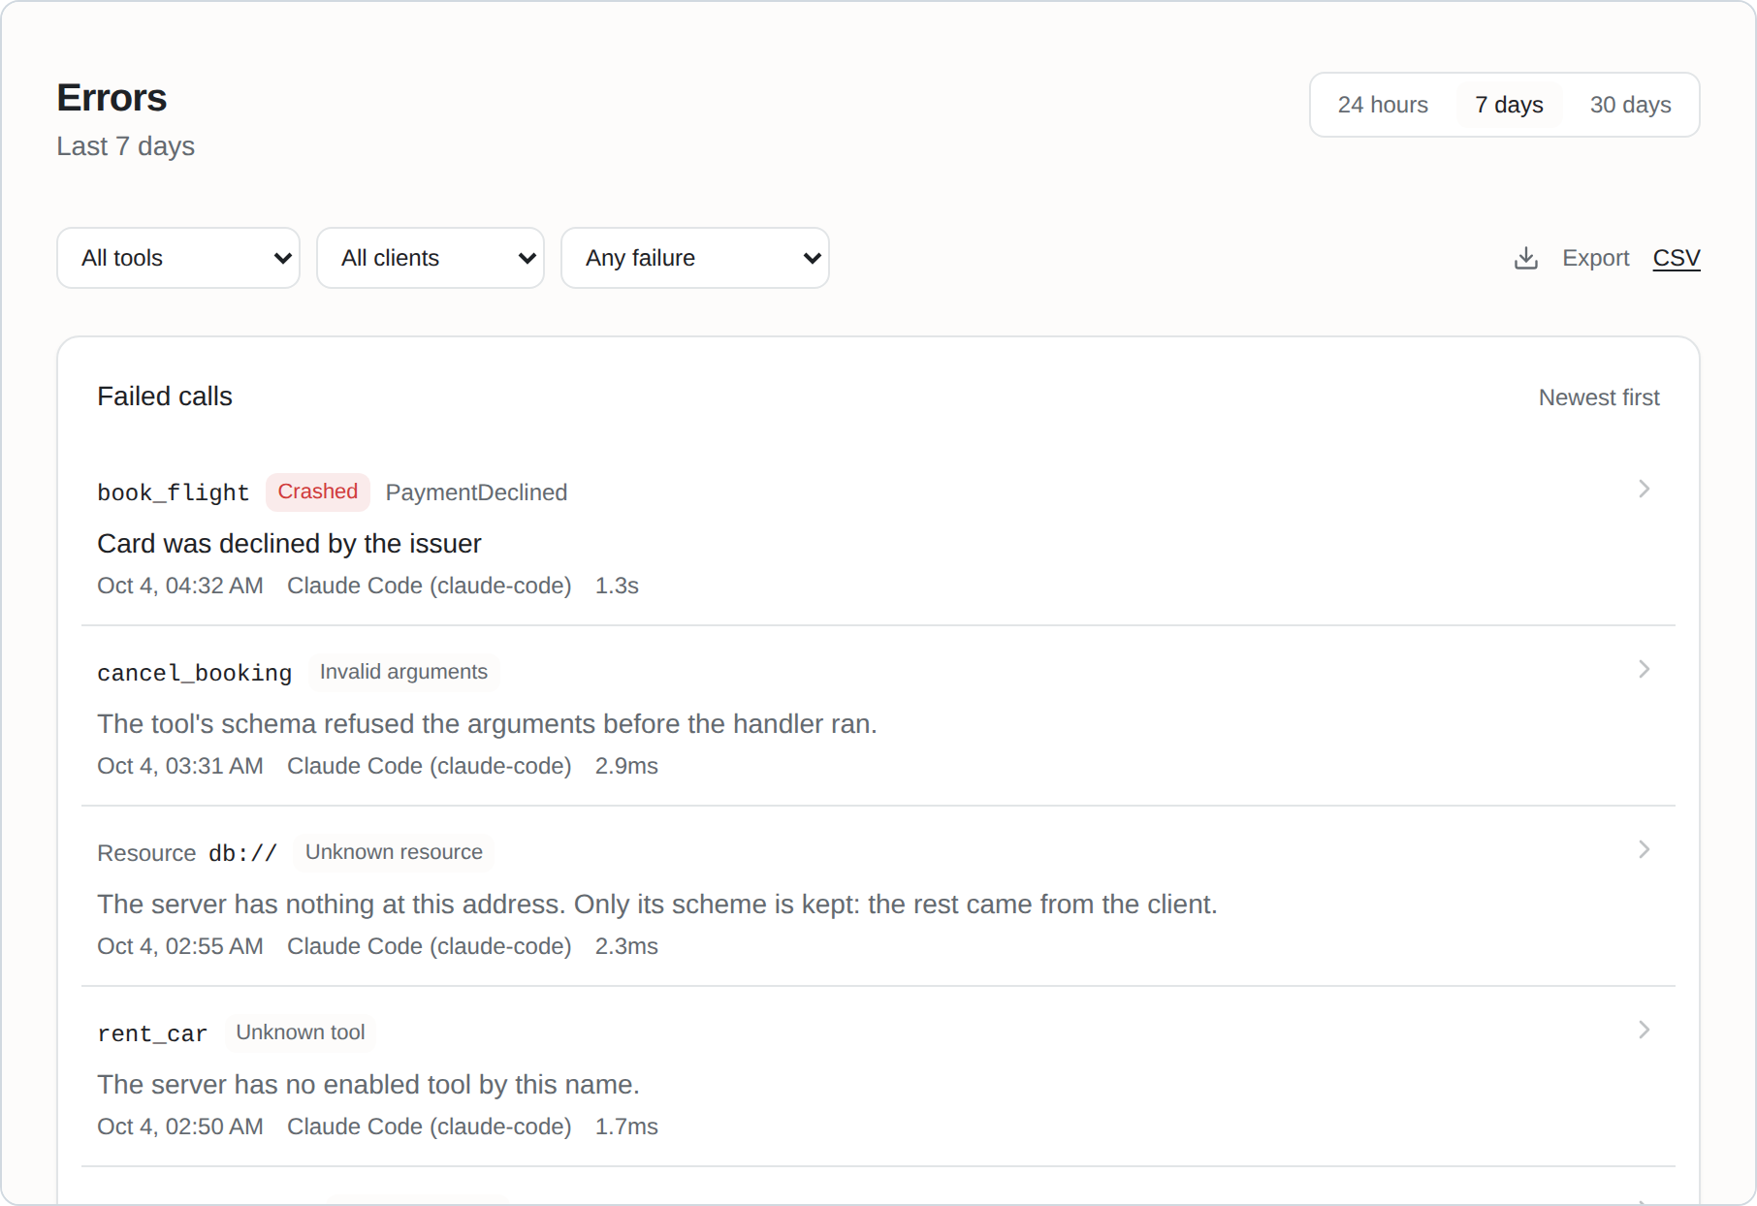Click the export download icon
1757x1206 pixels.
[1526, 258]
